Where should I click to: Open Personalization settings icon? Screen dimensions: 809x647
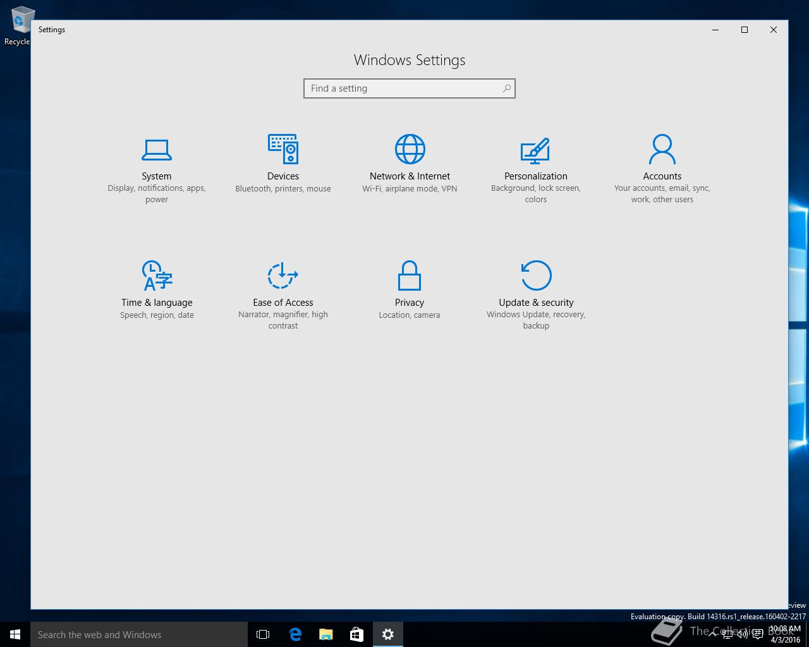[x=535, y=150]
